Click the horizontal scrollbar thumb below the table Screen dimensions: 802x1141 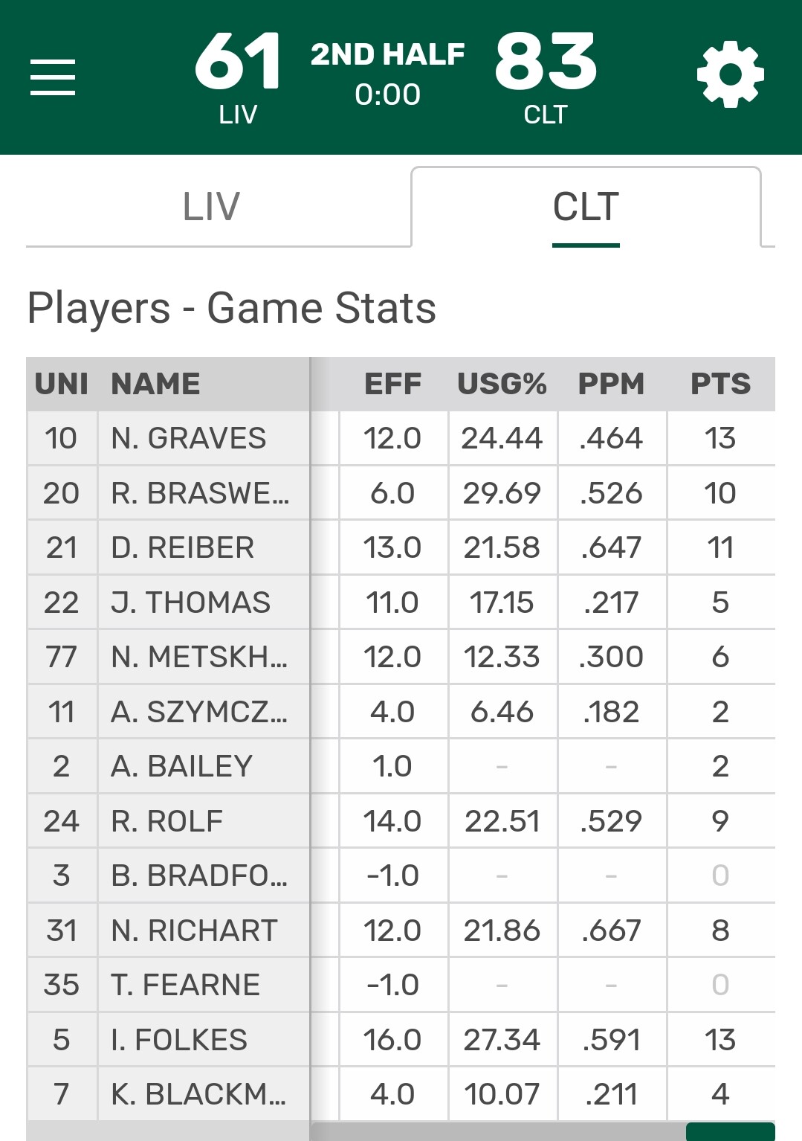[730, 1131]
